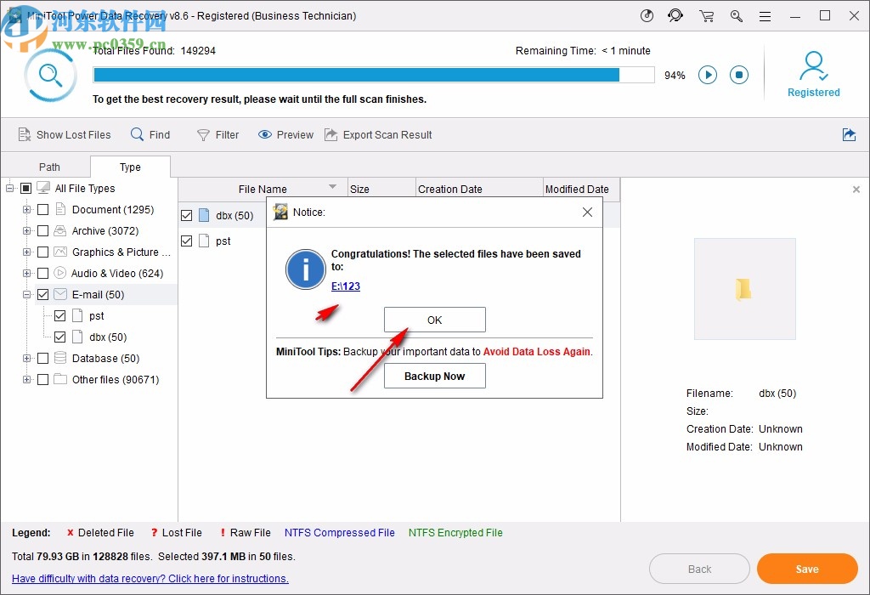870x595 pixels.
Task: Click the Save button
Action: pyautogui.click(x=807, y=569)
